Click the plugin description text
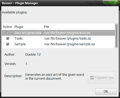The height and width of the screenshot is (98, 120). (55, 77)
